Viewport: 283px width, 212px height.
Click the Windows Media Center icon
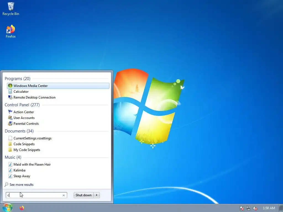click(10, 86)
